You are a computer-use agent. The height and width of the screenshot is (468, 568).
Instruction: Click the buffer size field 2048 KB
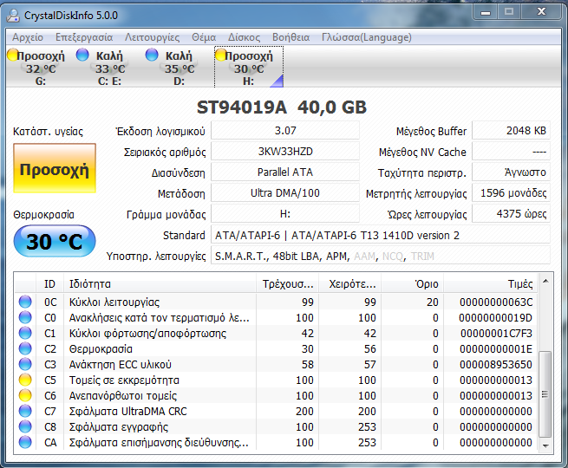point(511,131)
